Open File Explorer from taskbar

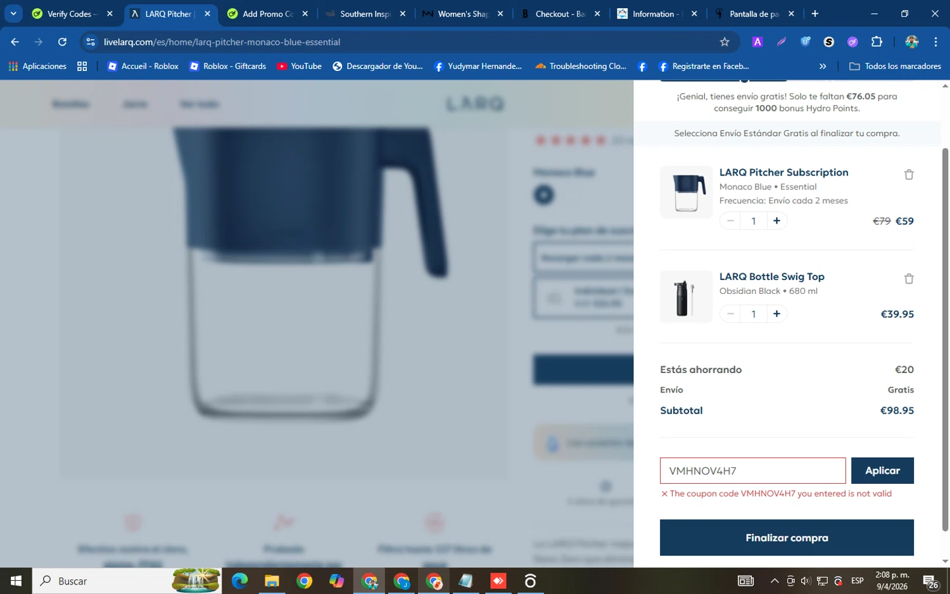click(272, 581)
